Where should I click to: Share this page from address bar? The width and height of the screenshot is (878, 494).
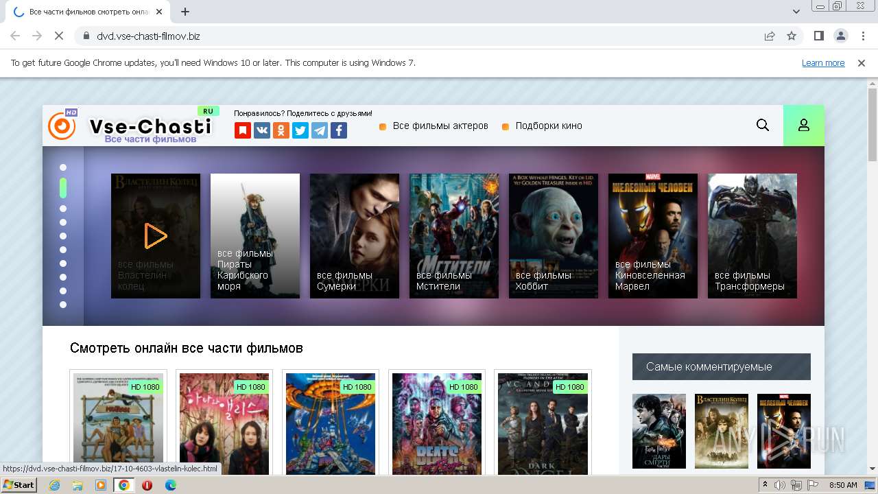(770, 36)
